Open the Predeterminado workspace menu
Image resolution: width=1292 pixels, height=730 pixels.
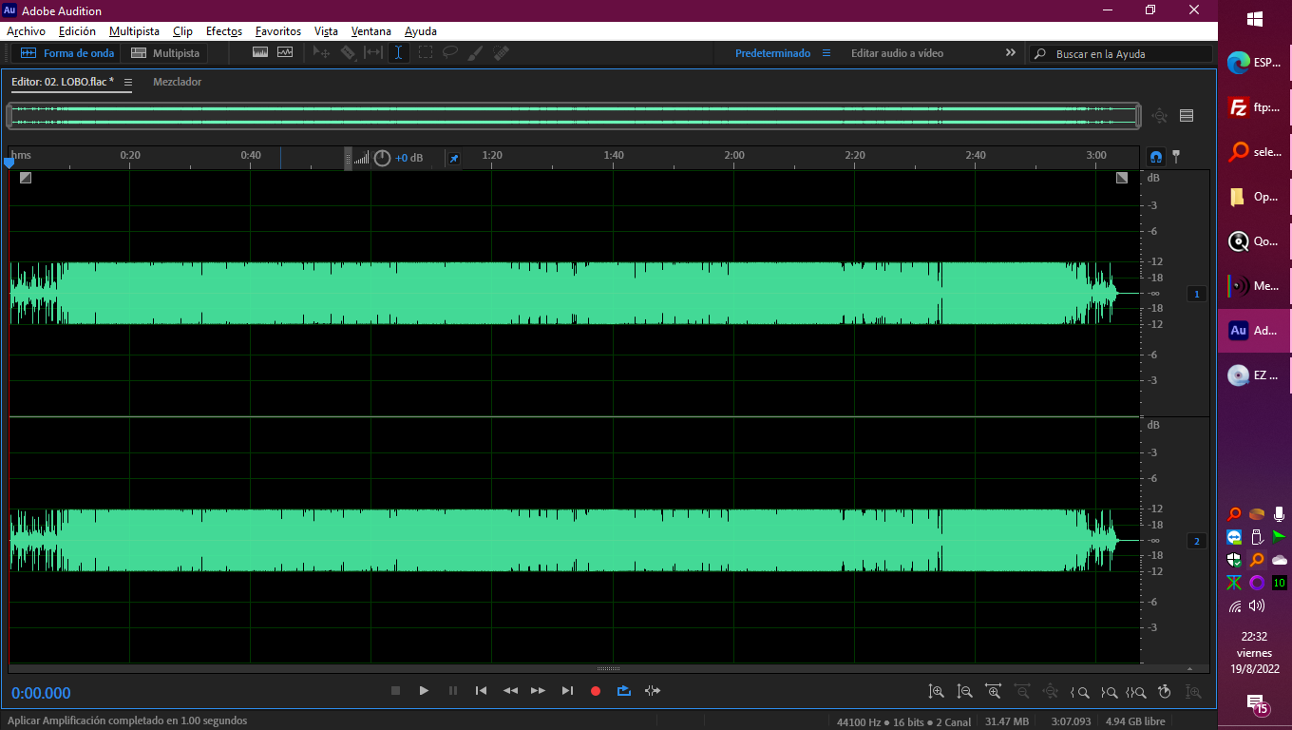(826, 53)
